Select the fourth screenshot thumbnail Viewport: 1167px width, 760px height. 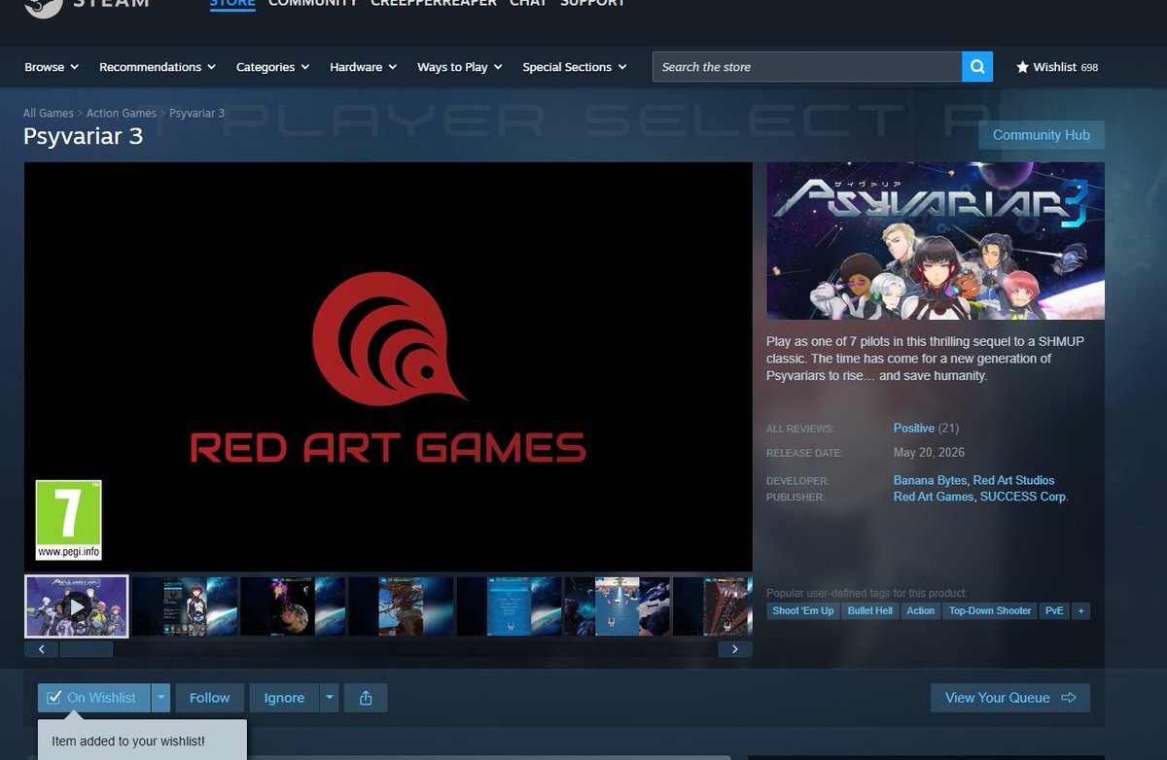pos(401,606)
